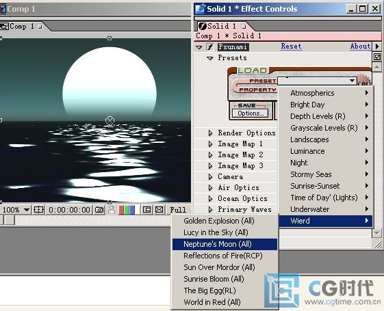This screenshot has width=384, height=311.
Task: Choose World in Red (All) preset
Action: click(225, 302)
